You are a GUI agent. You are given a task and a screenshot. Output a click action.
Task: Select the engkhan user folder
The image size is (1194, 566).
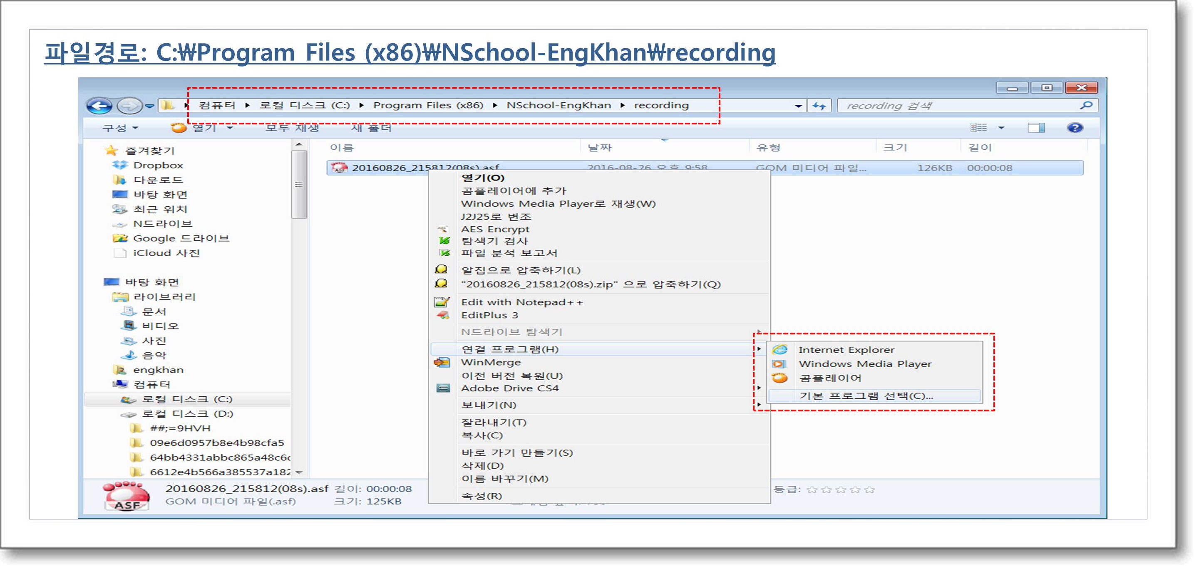tap(158, 370)
